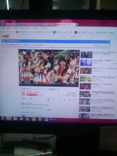Expand the 楽天売れ筋ランキング favorites dropdown
Screen dimensions: 117x156
(x=34, y=32)
